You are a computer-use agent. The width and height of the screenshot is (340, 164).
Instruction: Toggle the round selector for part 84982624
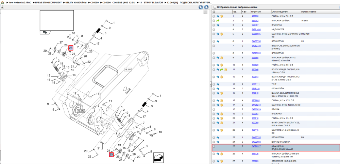click(214, 109)
